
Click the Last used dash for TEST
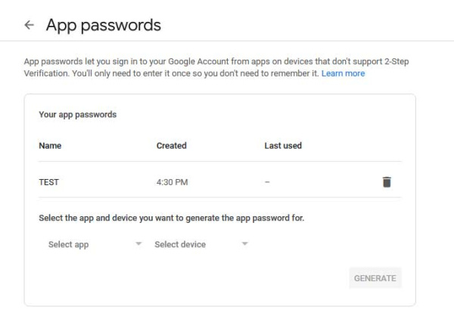pyautogui.click(x=267, y=182)
